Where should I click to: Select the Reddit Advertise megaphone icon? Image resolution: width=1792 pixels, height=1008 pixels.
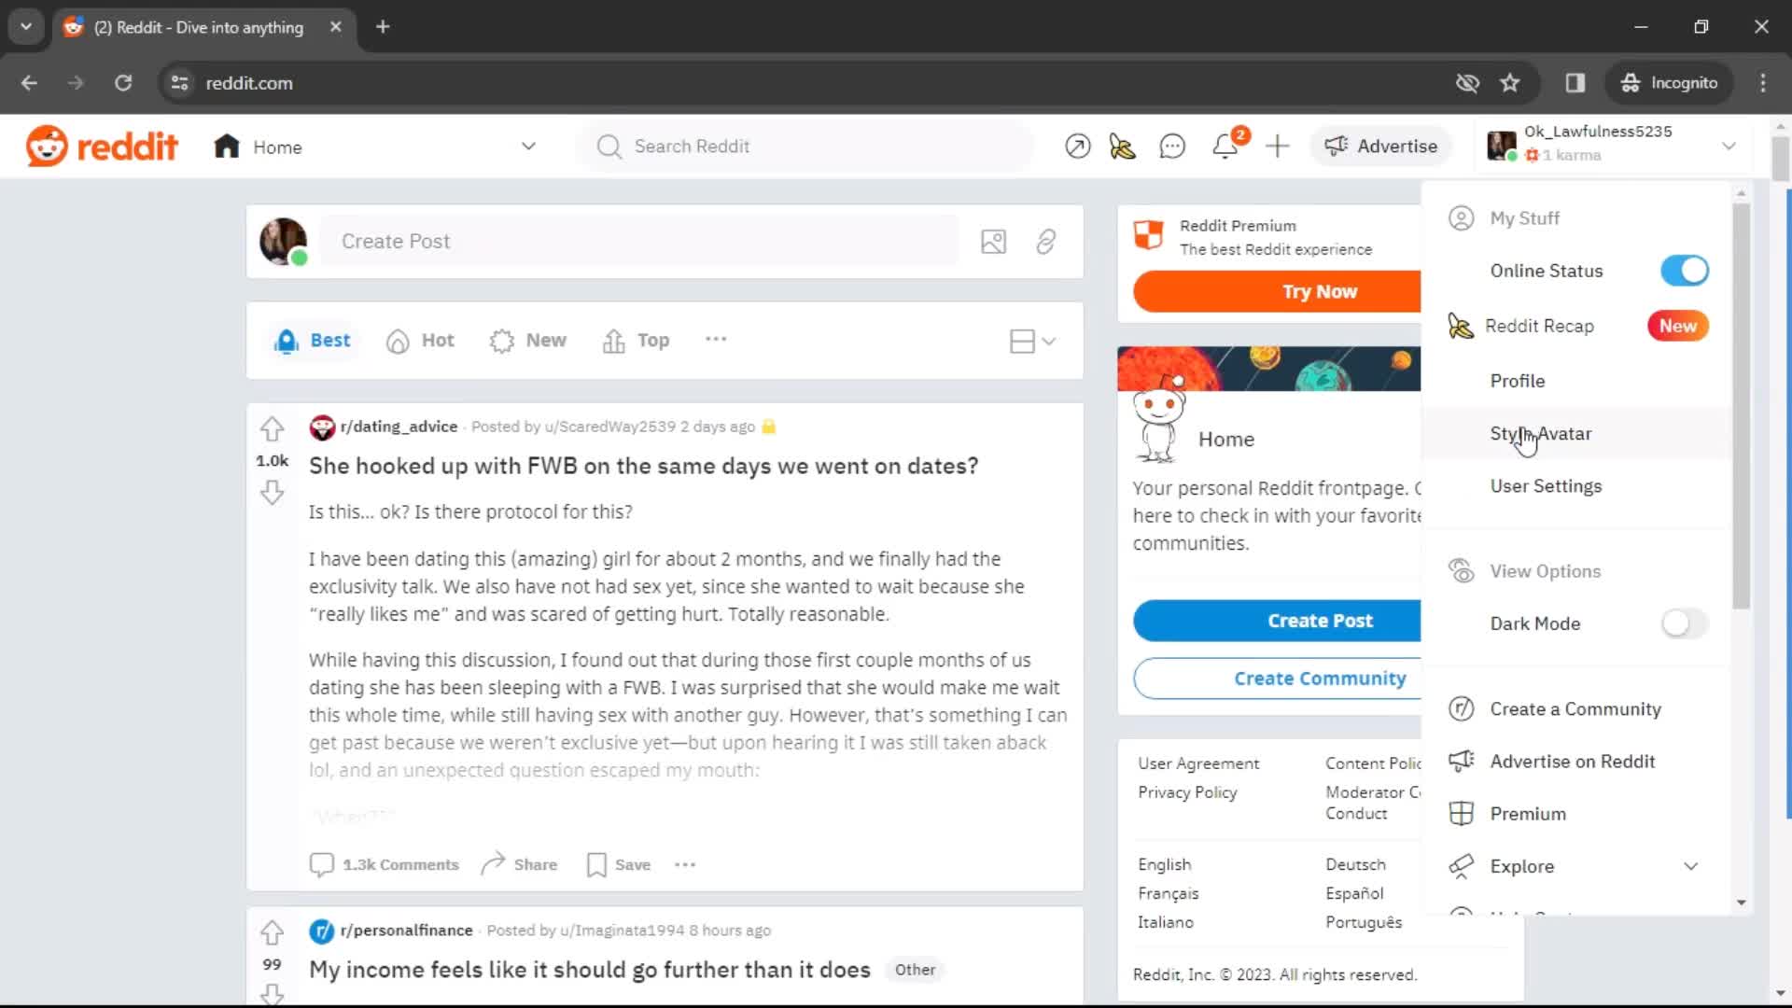(x=1333, y=146)
